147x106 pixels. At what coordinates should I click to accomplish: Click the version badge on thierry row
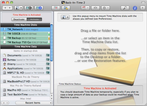(48, 64)
